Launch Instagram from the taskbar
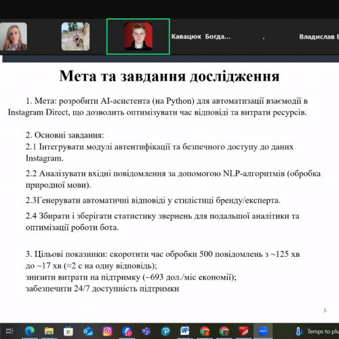Viewport: 339px width, 339px height. (107, 332)
